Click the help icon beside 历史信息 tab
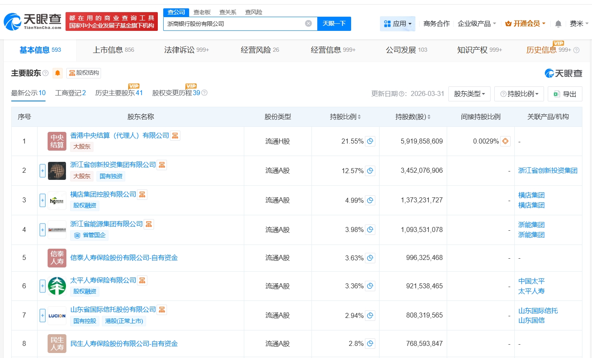Screen dimensions: 592x358 point(577,50)
